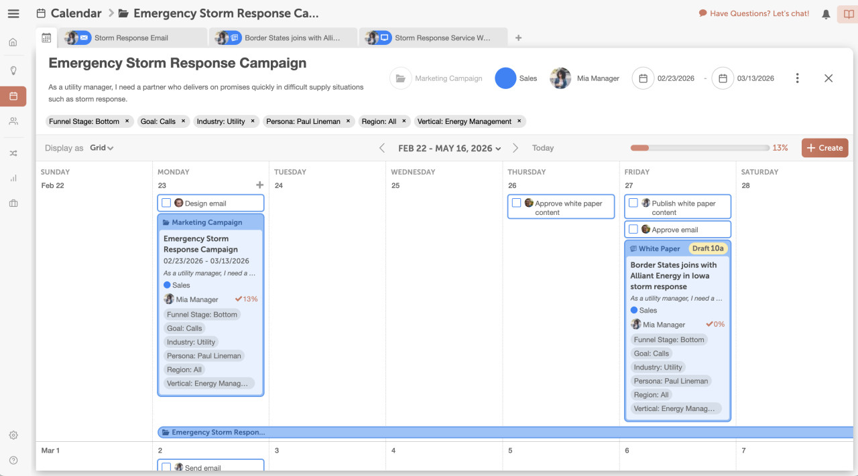Check the Send email task
858x476 pixels.
coord(166,467)
